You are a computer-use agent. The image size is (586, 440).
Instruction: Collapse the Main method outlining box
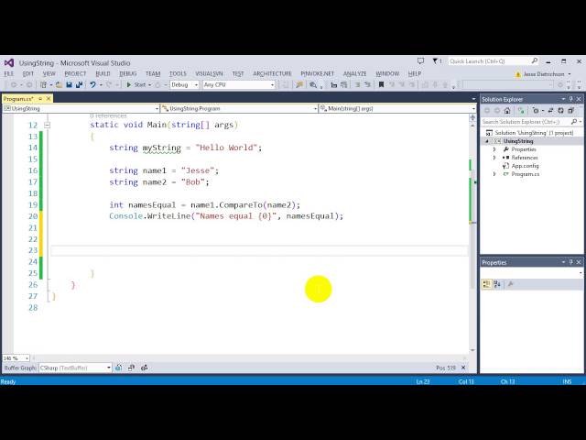[47, 126]
